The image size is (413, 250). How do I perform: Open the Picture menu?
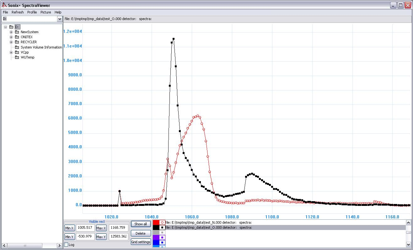point(46,12)
